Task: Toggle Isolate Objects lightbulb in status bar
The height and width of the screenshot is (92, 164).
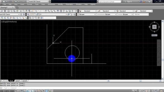Action: pyautogui.click(x=161, y=91)
